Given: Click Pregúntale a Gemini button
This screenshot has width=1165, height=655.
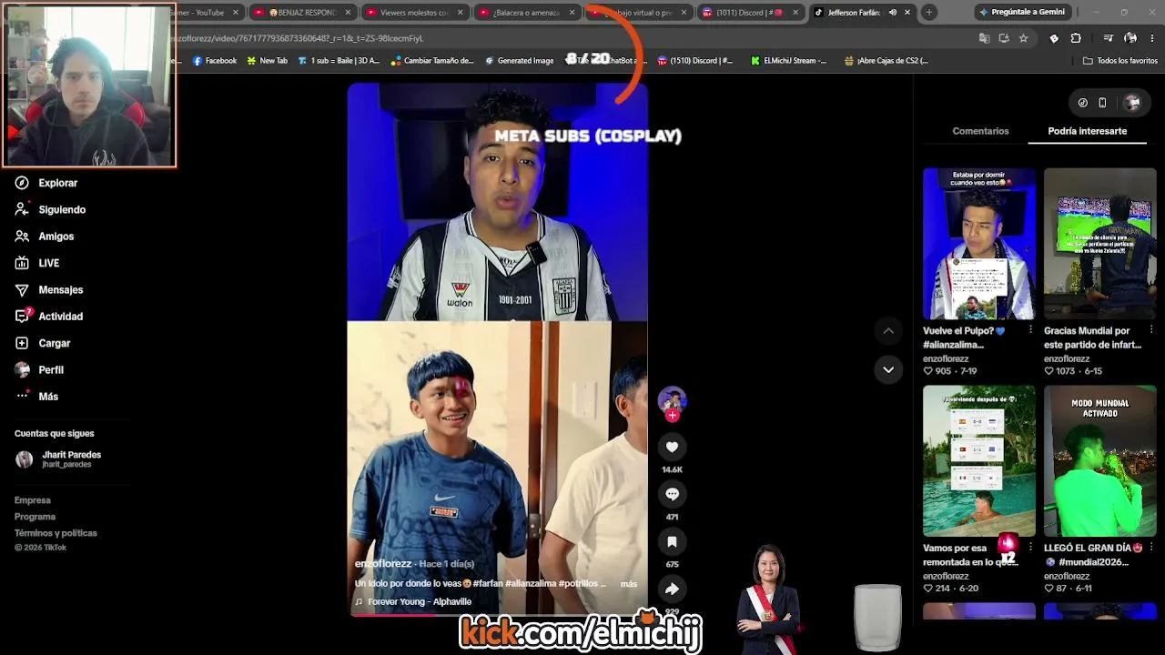Looking at the screenshot, I should click(x=1021, y=13).
